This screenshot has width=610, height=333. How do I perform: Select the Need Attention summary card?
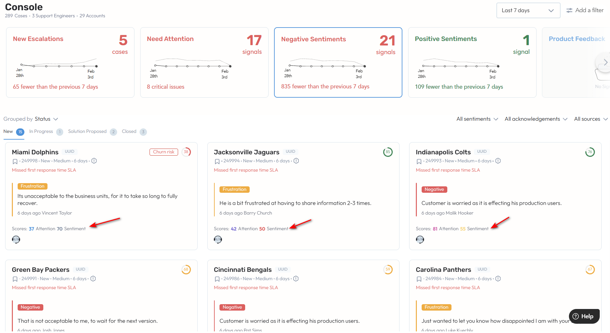(204, 62)
